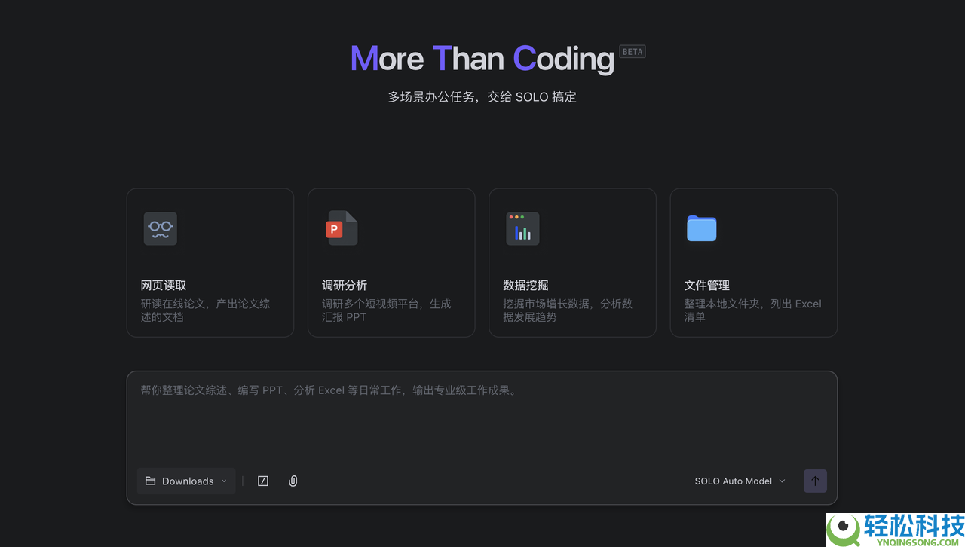Click the paperclip attachment icon
Image resolution: width=965 pixels, height=547 pixels.
click(x=293, y=481)
